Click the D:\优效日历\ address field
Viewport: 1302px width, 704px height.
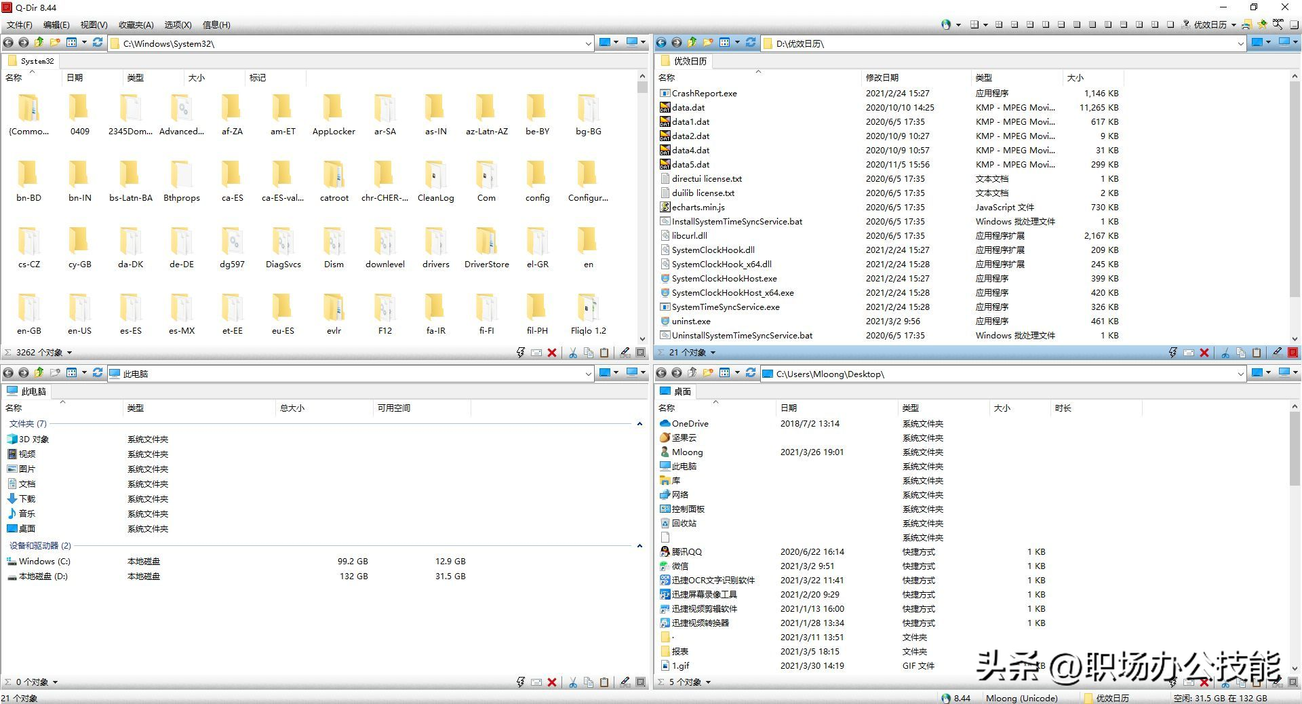click(x=1004, y=43)
